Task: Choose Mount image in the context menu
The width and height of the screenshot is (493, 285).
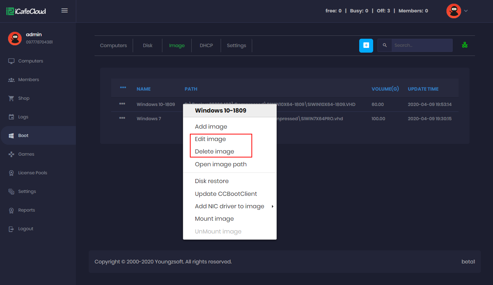Action: [x=214, y=218]
